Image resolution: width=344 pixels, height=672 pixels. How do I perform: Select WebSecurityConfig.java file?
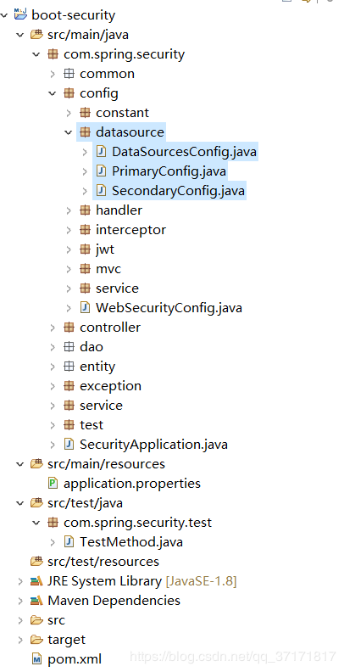[169, 308]
